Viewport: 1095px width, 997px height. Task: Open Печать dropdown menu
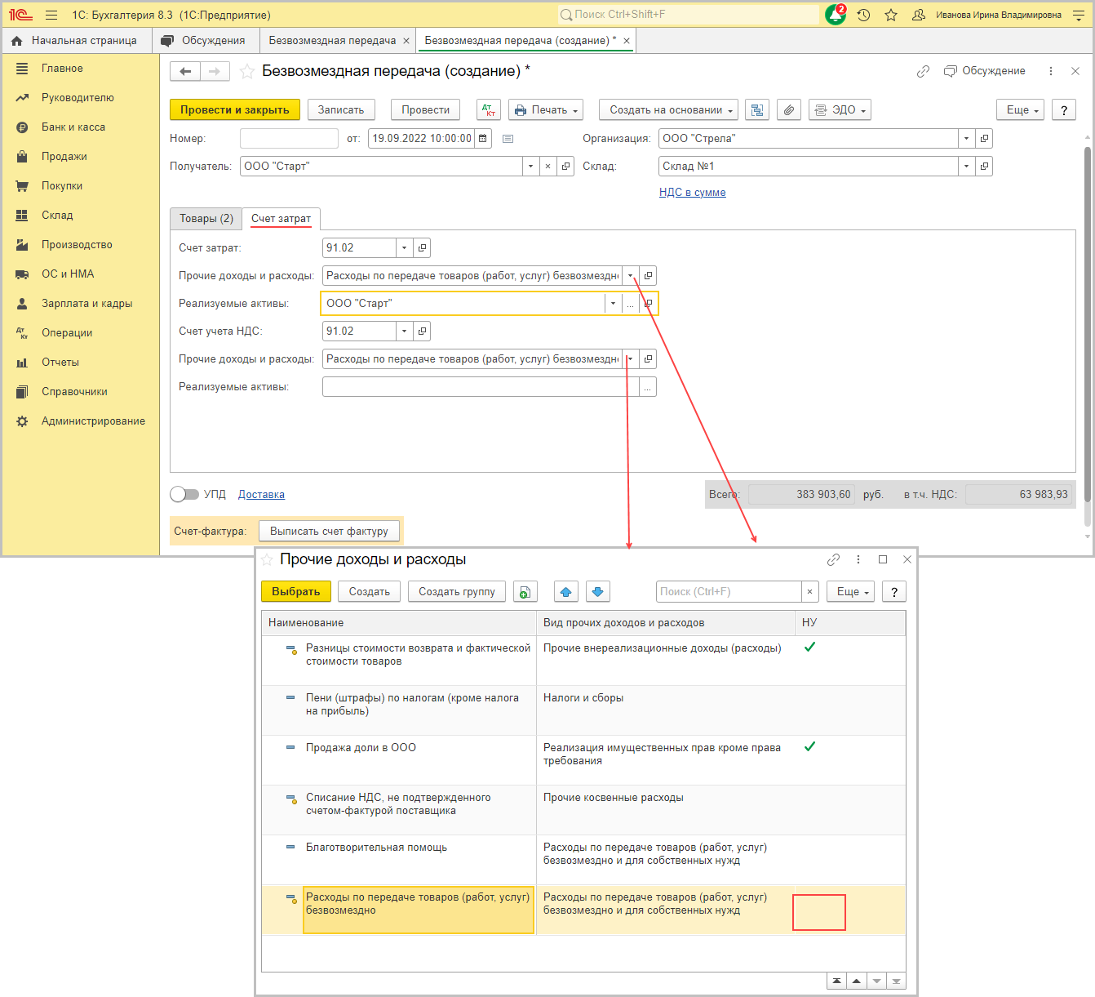[x=546, y=110]
